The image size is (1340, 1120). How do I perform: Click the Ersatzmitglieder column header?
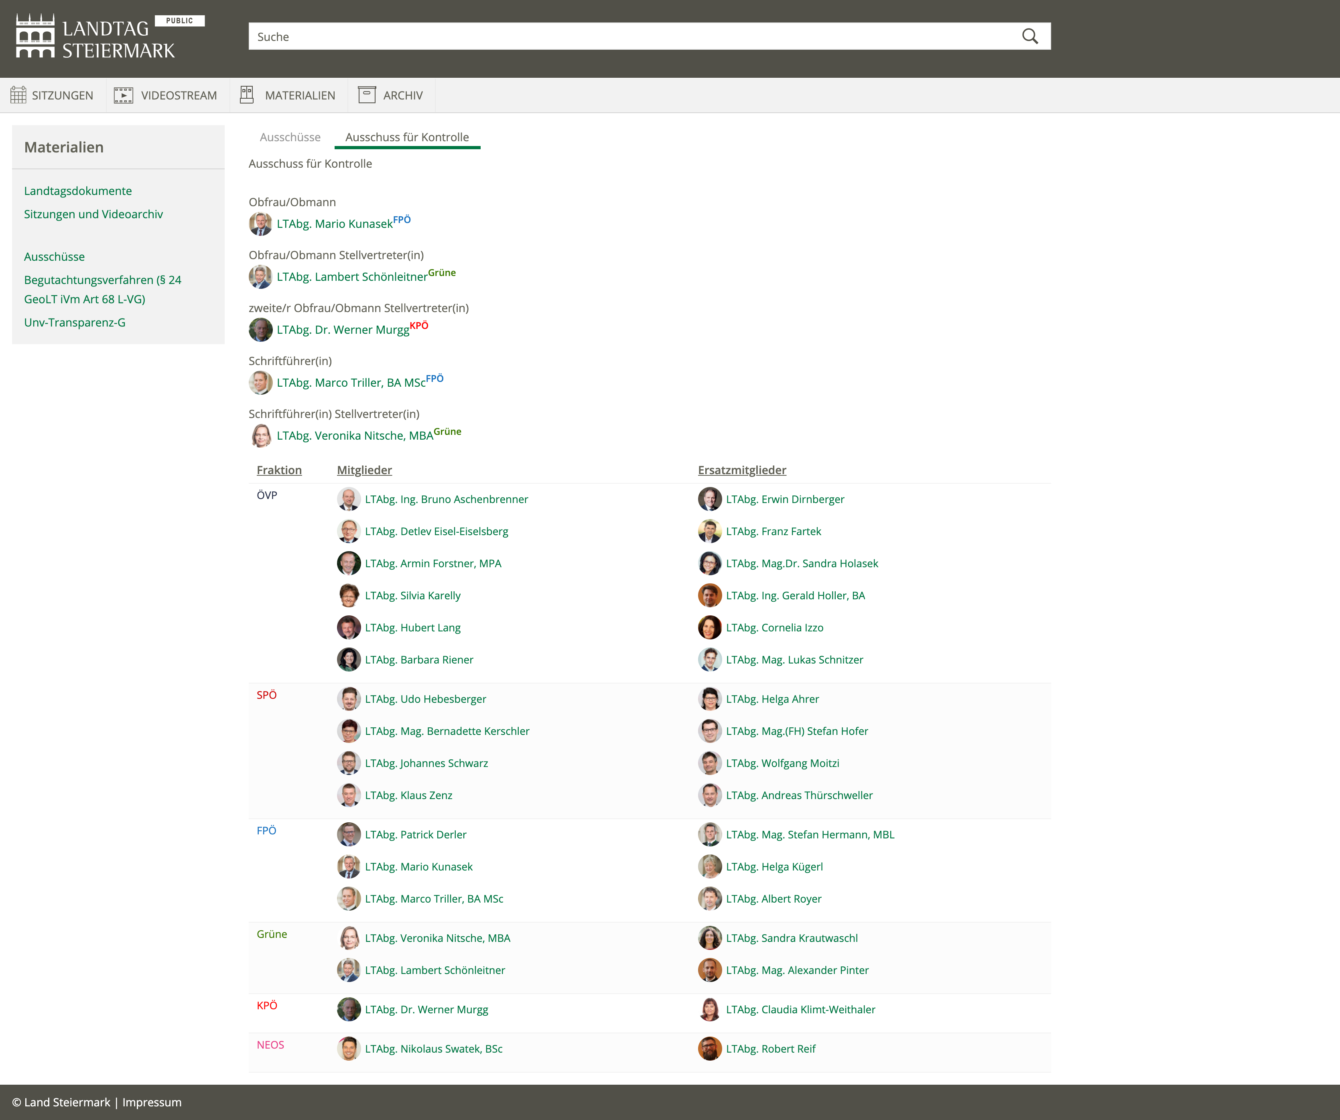pos(742,470)
